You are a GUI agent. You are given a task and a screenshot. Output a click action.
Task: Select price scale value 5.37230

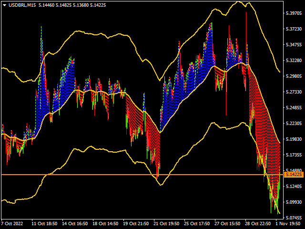click(294, 29)
